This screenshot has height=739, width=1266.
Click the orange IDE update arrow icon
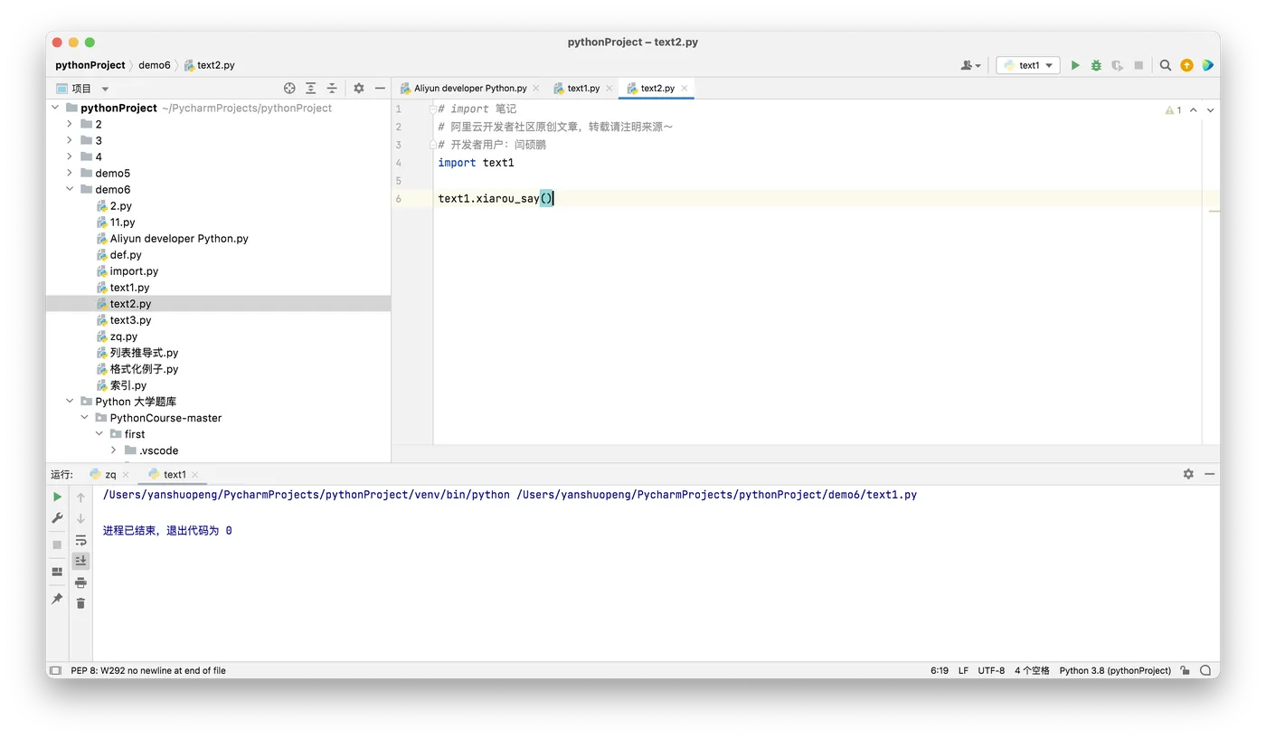(1186, 65)
